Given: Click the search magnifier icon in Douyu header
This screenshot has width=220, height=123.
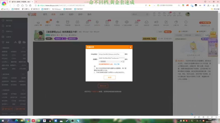Looking at the screenshot, I should (147, 14).
